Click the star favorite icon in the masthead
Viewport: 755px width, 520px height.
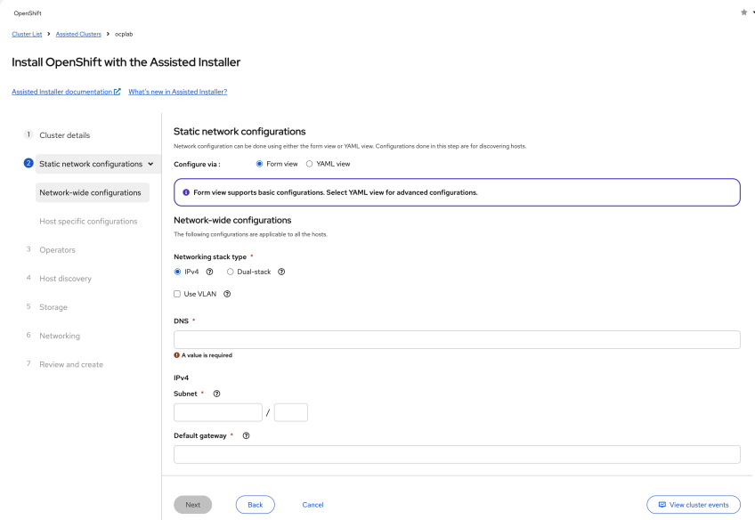coord(743,12)
